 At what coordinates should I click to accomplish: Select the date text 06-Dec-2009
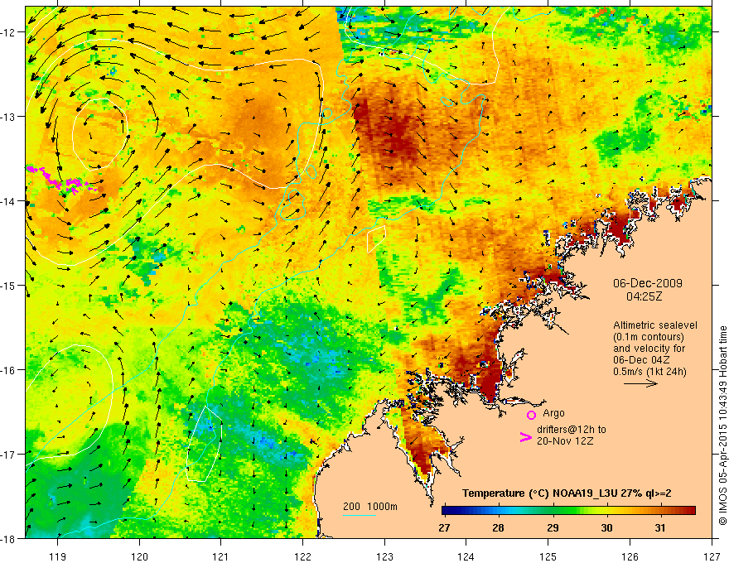point(647,283)
